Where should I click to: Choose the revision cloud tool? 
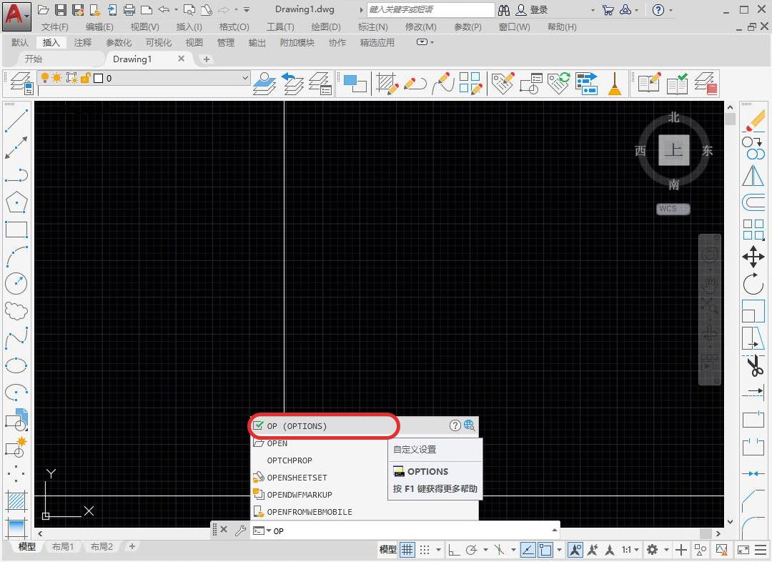16,311
